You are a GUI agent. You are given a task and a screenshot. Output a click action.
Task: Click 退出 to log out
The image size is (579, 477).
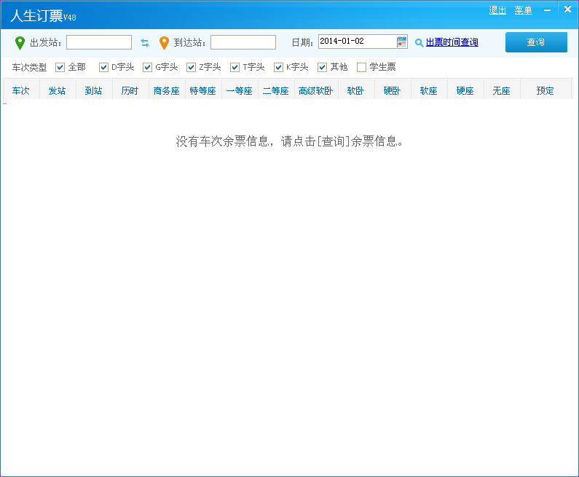tap(497, 10)
